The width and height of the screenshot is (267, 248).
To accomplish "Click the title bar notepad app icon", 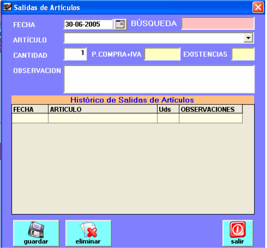I will coord(8,7).
